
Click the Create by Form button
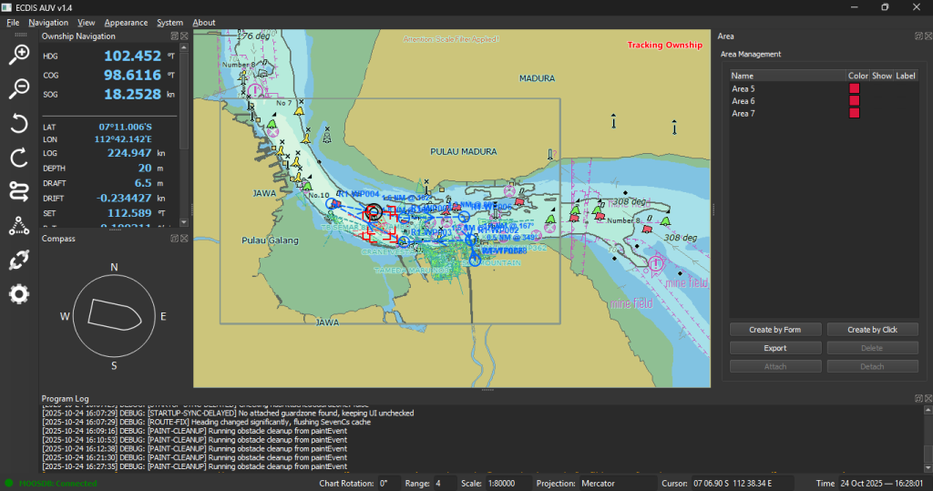(775, 330)
